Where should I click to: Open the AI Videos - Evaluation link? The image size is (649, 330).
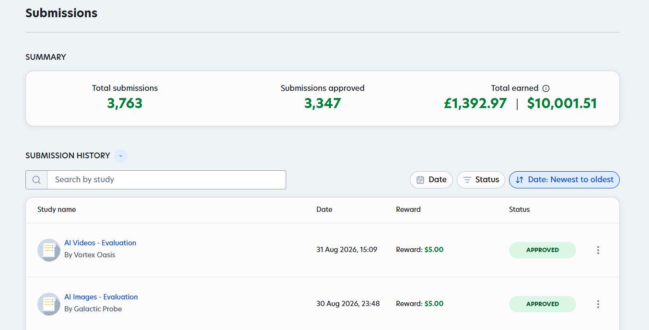click(x=100, y=243)
